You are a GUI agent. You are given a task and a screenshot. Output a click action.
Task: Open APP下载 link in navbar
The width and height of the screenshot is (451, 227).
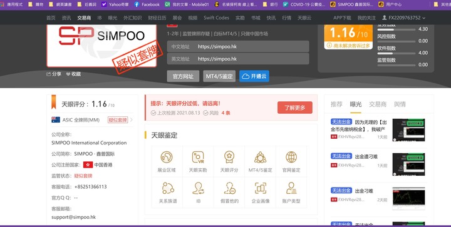click(342, 18)
